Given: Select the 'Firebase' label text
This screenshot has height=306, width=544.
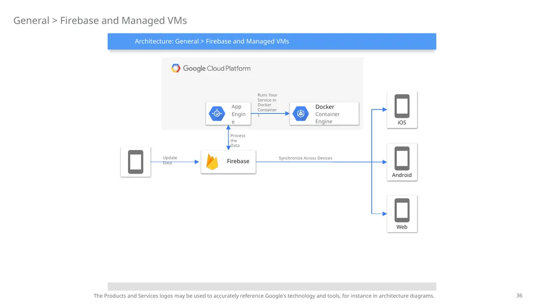Looking at the screenshot, I should point(238,161).
